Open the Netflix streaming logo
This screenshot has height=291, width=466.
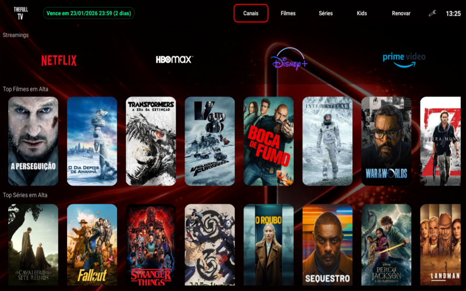point(59,61)
